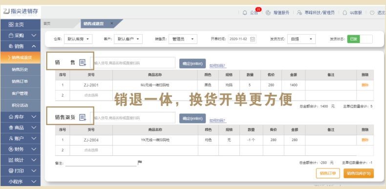Viewport: 386px width, 189px height.
Task: Open 如何扫码? link in 销售退货 section
Action: pyautogui.click(x=217, y=121)
